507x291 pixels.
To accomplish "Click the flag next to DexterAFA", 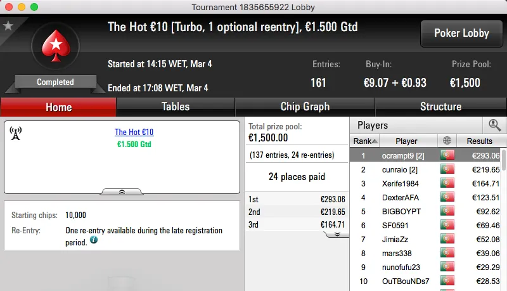I will (x=448, y=197).
